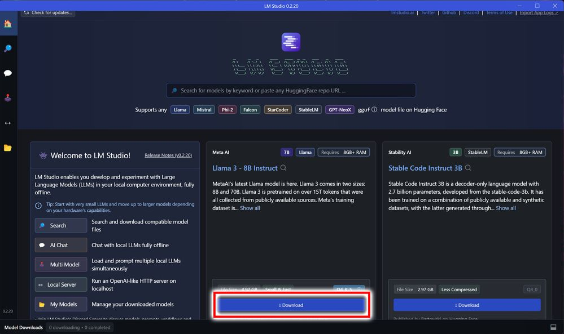
Task: Open the Github link in the header
Action: click(449, 12)
